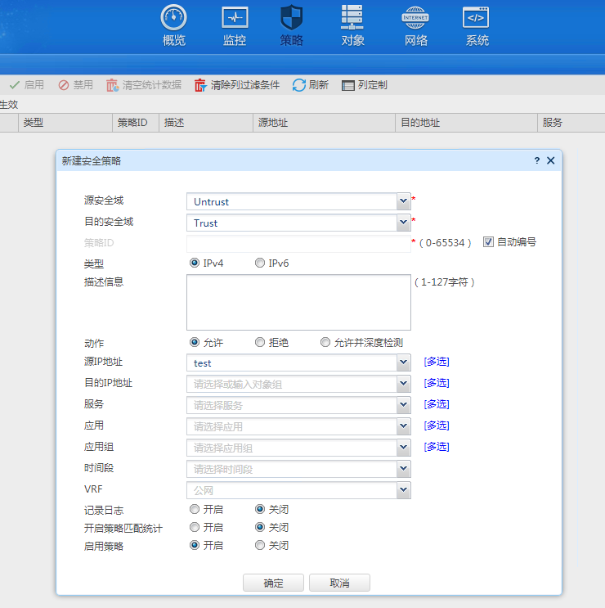Screen dimensions: 605x608
Task: Select the 策略 shield icon
Action: [291, 17]
